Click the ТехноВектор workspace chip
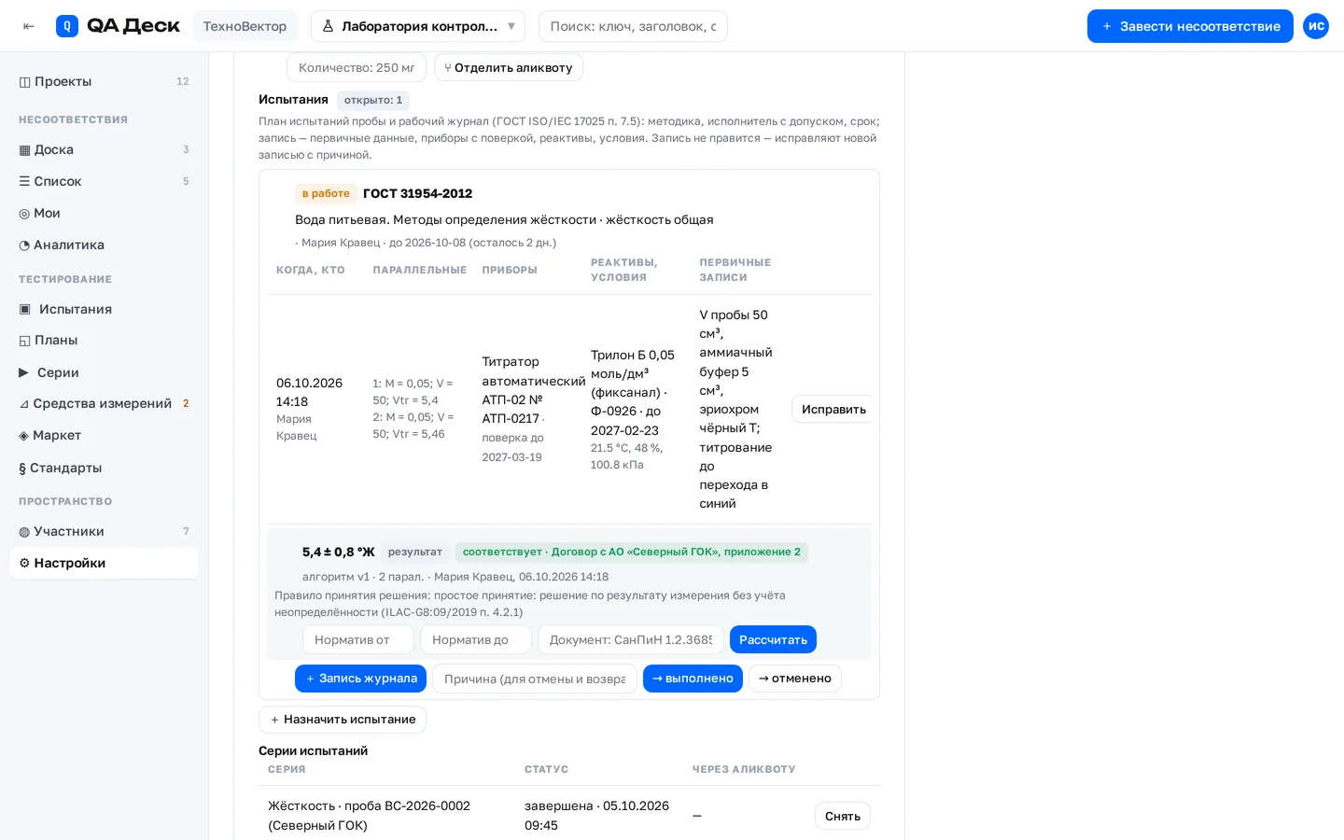 click(x=245, y=26)
